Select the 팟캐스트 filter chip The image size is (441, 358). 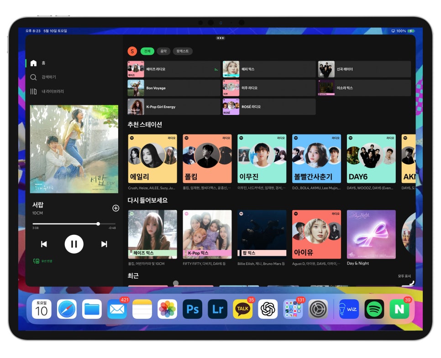click(183, 51)
